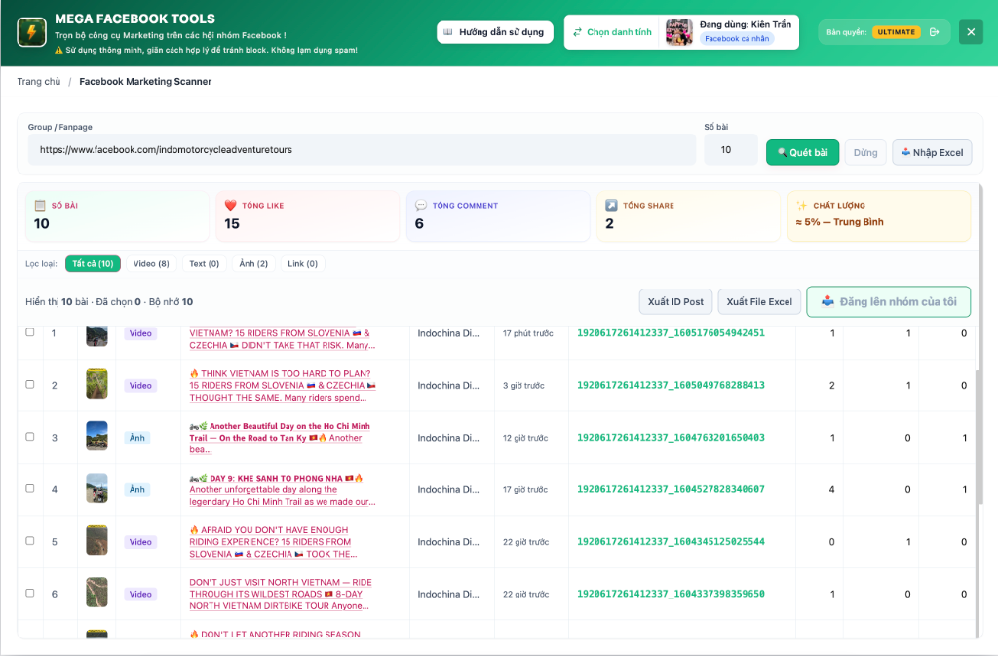Click Xuất File Excel button
The width and height of the screenshot is (998, 656).
(x=759, y=301)
